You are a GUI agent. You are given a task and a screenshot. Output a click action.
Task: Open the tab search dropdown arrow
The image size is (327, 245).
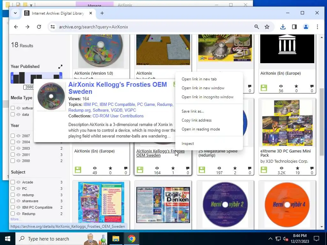pos(15,13)
